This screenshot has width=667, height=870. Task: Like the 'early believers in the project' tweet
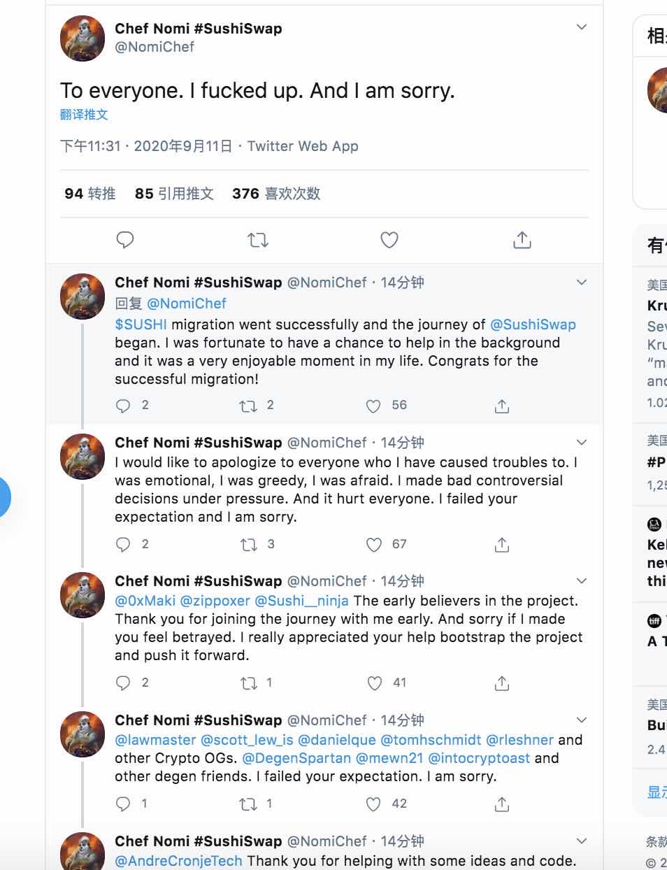375,683
